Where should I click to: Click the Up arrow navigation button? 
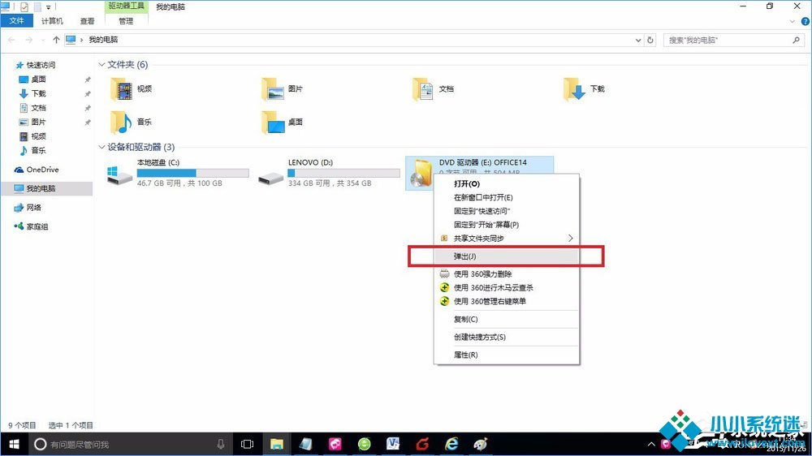tap(56, 40)
